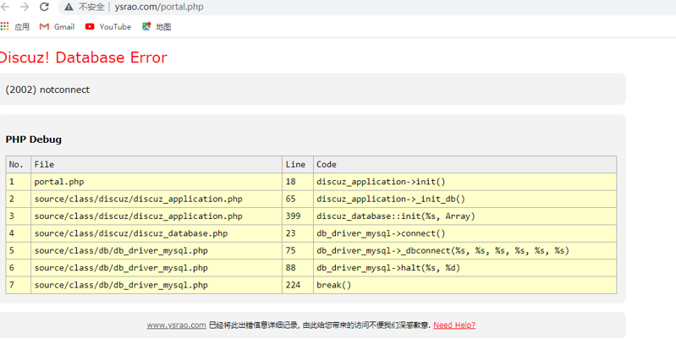Image resolution: width=676 pixels, height=361 pixels.
Task: Click db_driver_mysql->connect() code cell
Action: (464, 233)
